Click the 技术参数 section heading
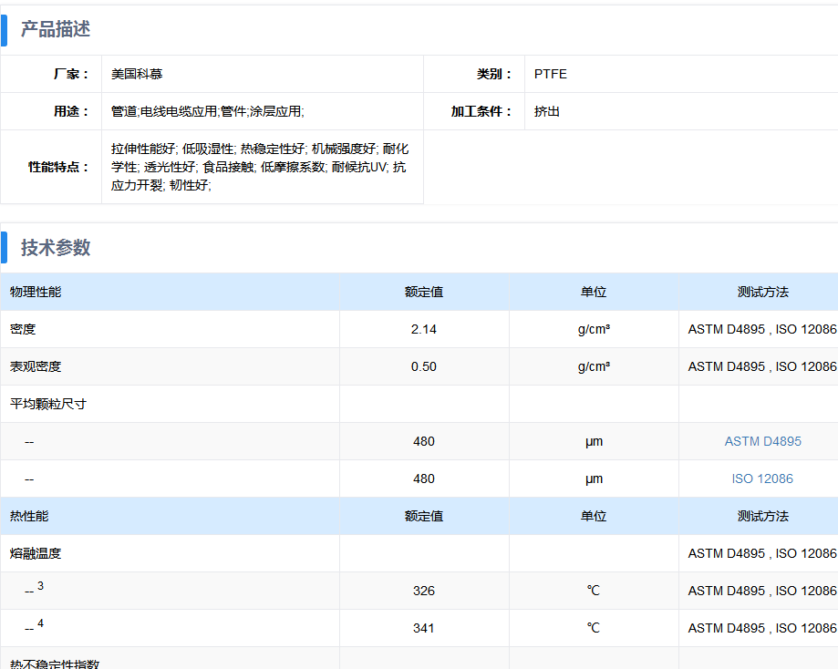The height and width of the screenshot is (669, 838). tap(56, 248)
